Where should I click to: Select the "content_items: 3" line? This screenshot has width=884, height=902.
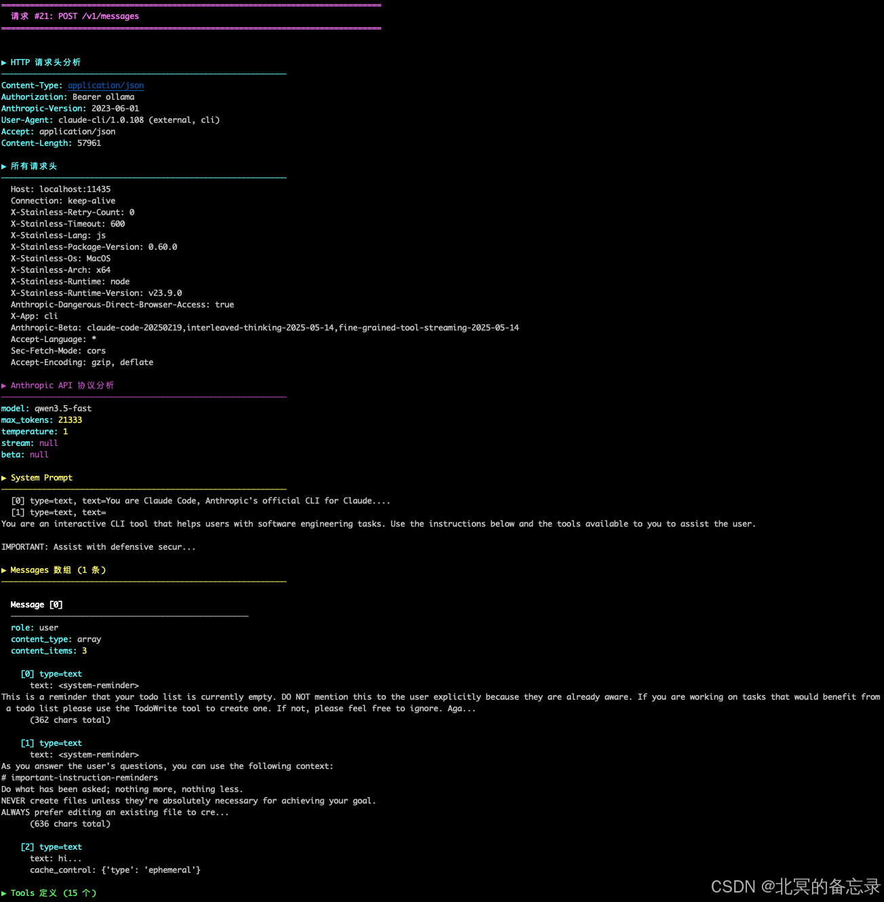pyautogui.click(x=49, y=651)
